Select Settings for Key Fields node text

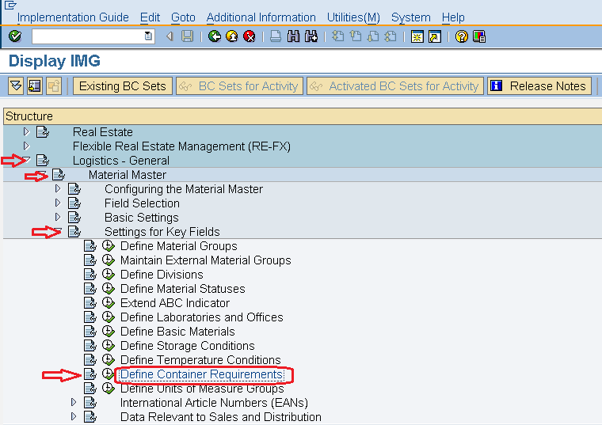pos(162,232)
